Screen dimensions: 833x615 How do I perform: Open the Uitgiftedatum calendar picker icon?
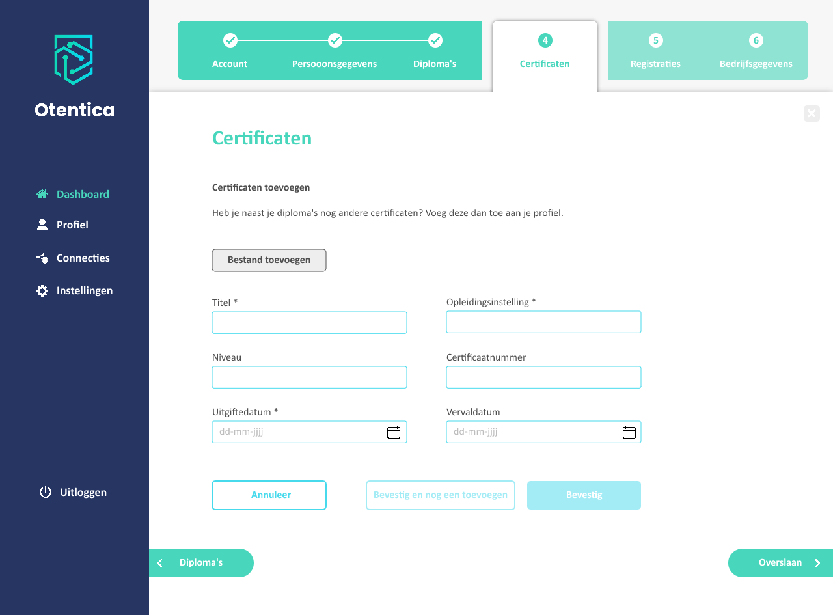point(394,432)
